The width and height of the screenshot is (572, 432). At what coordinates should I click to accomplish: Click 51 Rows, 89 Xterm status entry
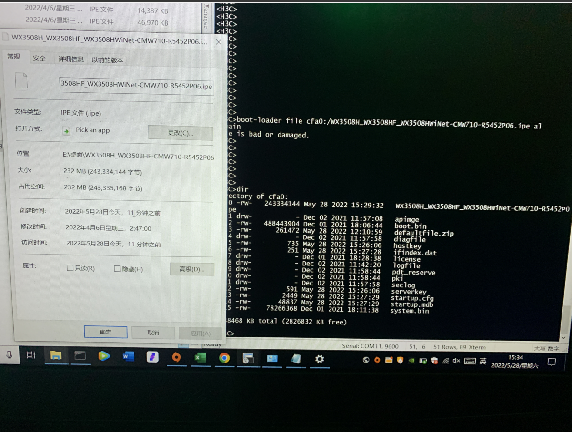point(460,347)
